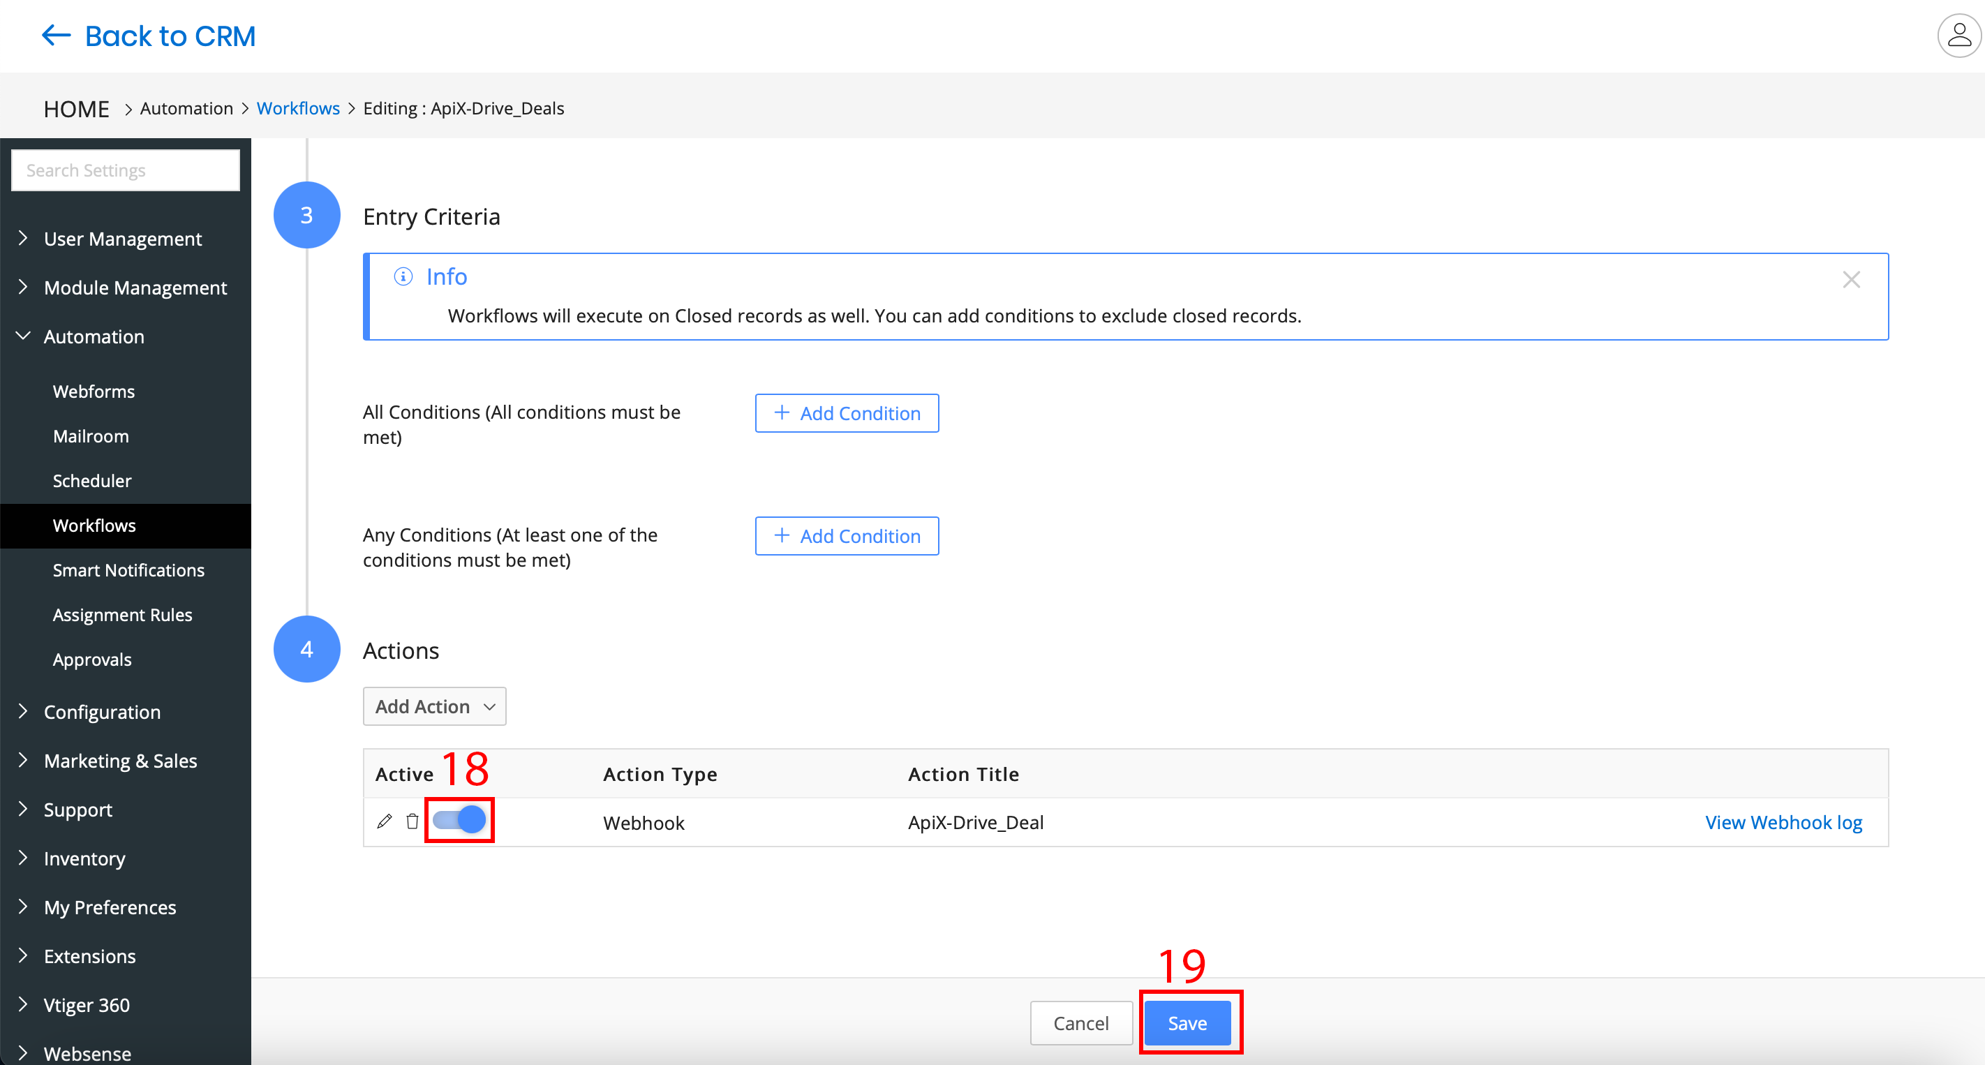Select Workflows from the Automation menu
This screenshot has width=1985, height=1065.
(92, 524)
